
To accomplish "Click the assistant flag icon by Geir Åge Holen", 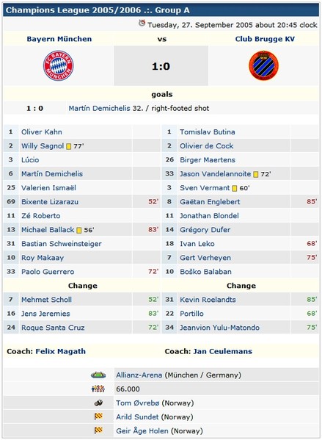I will (98, 430).
